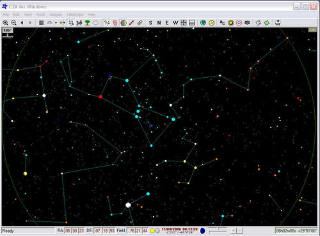The width and height of the screenshot is (320, 236).
Task: Click the date and time readout
Action: pyautogui.click(x=179, y=229)
